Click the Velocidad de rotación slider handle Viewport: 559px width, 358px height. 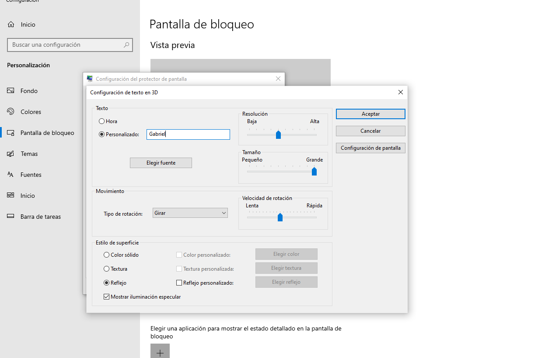[280, 217]
